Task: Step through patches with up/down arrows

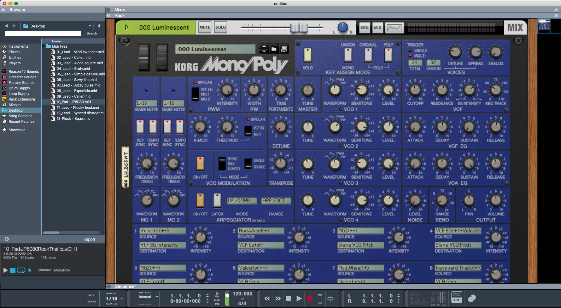Action: click(264, 49)
